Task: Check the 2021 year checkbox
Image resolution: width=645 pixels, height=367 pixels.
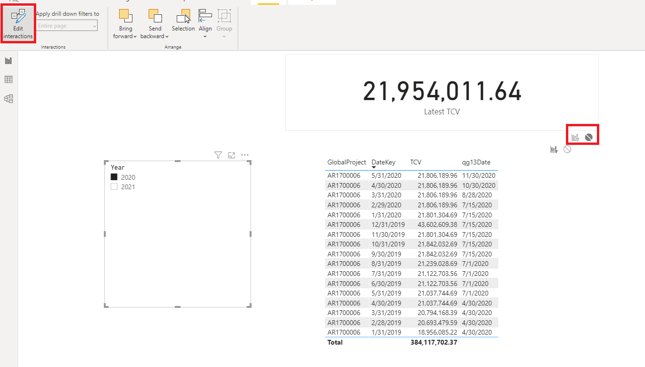Action: (114, 187)
